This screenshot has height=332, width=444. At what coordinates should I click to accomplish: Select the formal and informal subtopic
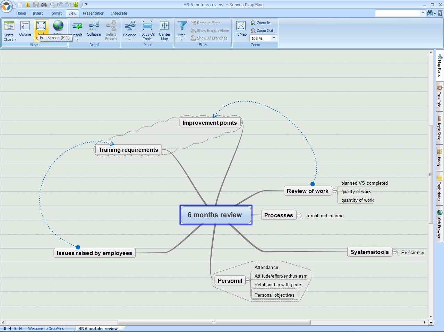pyautogui.click(x=325, y=216)
